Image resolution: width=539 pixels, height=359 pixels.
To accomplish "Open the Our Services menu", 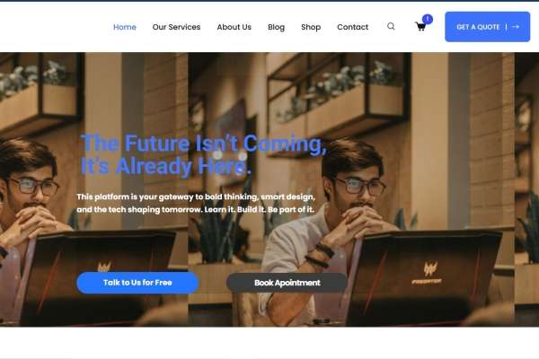I will pyautogui.click(x=176, y=27).
